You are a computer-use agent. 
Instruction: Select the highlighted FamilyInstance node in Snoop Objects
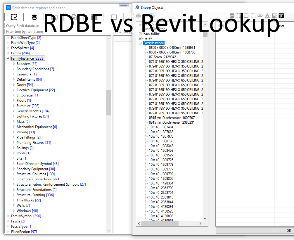pos(153,43)
